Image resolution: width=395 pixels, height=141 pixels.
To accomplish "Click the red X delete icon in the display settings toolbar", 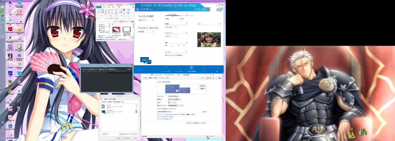I will (211, 78).
